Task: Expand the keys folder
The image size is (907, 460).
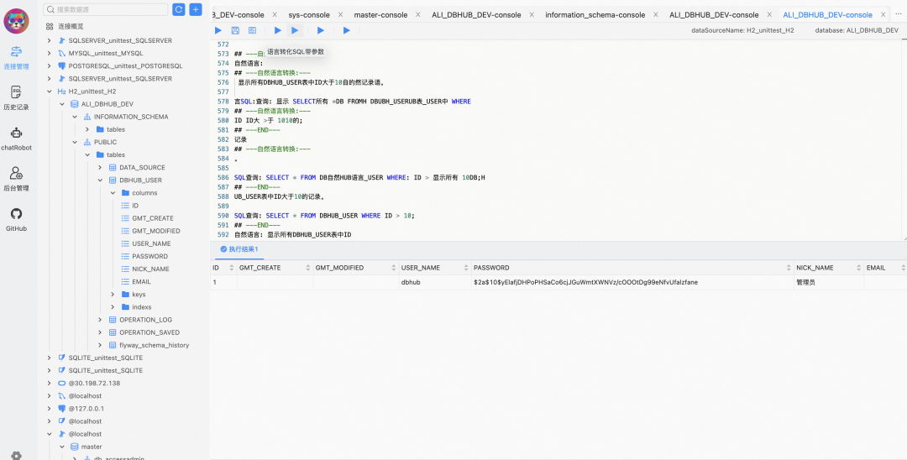Action: pos(113,294)
